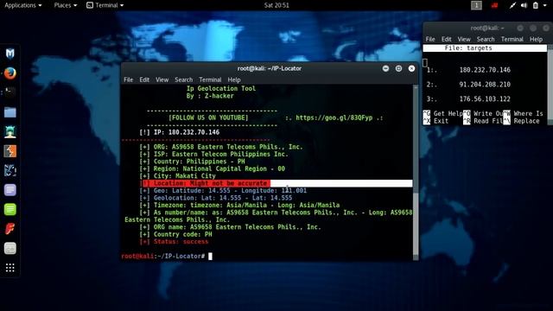Click the Country: Philippines - PH line
This screenshot has height=311, width=553.
(x=192, y=162)
